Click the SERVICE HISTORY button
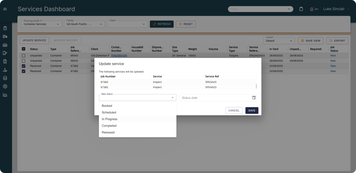Screen dimensions: 356x173 coord(66,40)
